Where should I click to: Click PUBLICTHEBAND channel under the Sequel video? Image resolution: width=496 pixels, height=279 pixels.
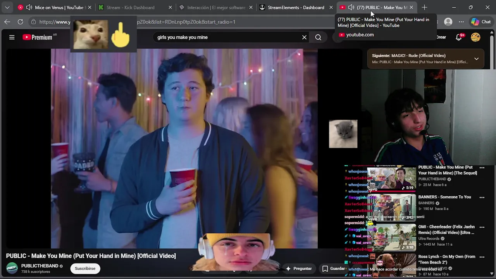pyautogui.click(x=432, y=179)
